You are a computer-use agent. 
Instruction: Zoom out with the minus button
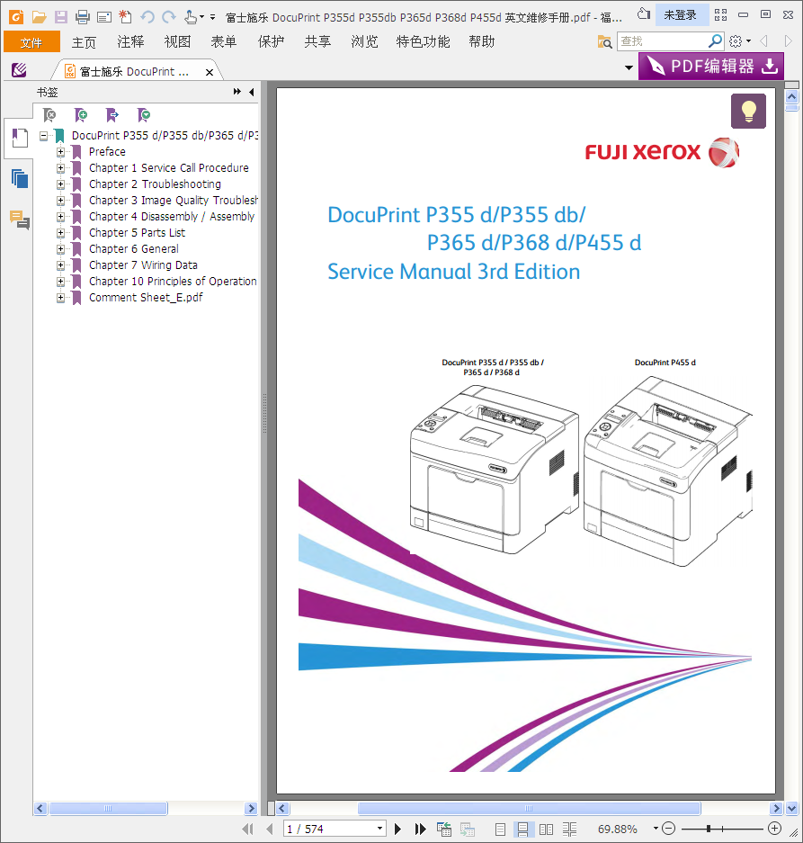pos(669,829)
